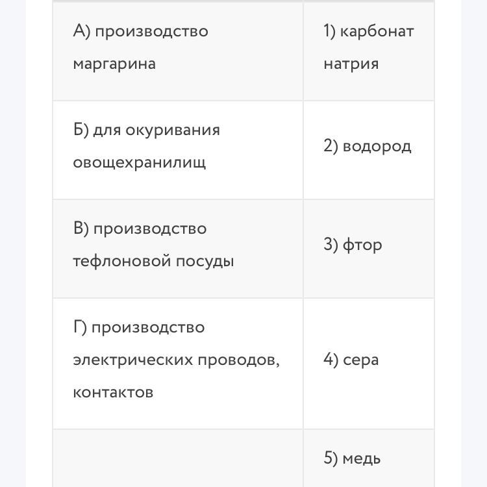The image size is (487, 487).
Task: Choose option "2) водород"
Action: pos(367,146)
